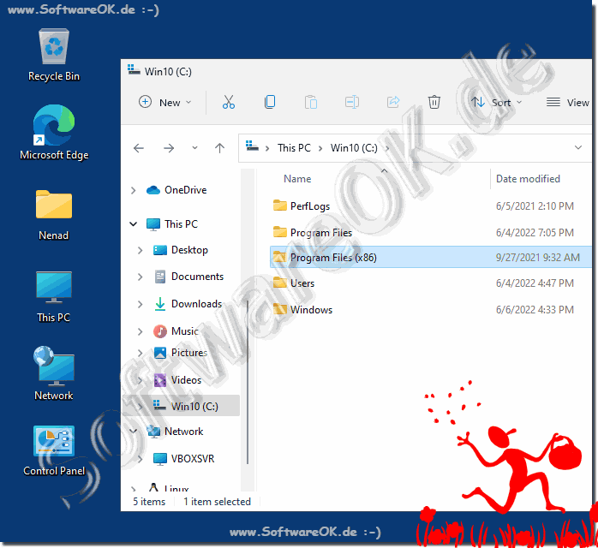
Task: Select This PC desktop shortcut
Action: (54, 296)
